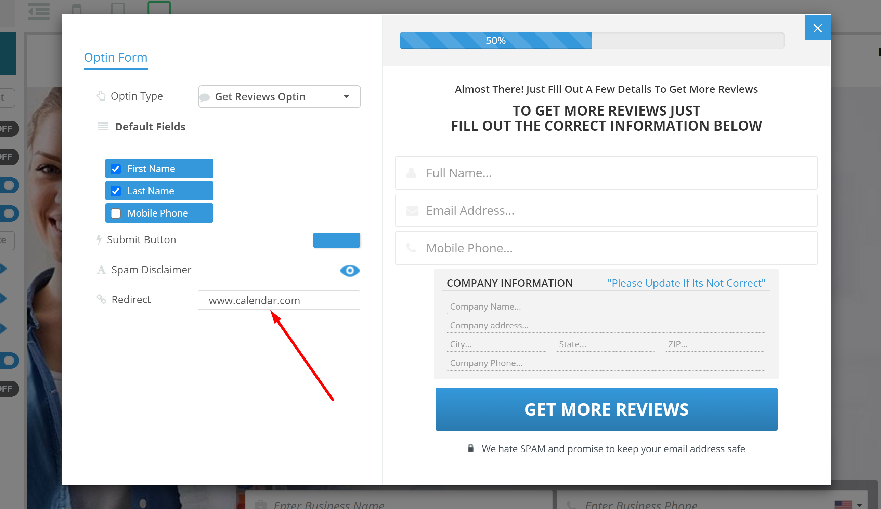Enable the Mobile Phone checkbox
Viewport: 881px width, 509px height.
116,213
